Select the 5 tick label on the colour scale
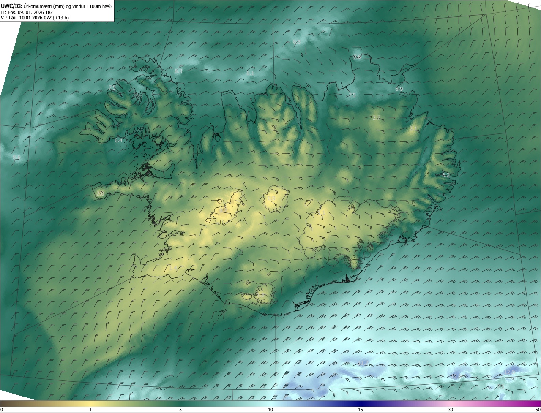 tap(180, 410)
